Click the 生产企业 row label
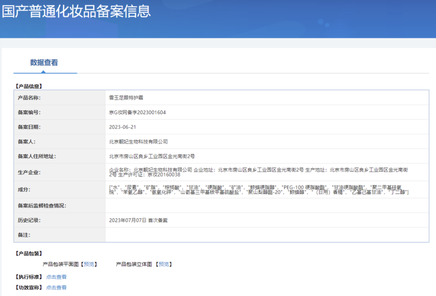This screenshot has height=296, width=436. tap(29, 172)
